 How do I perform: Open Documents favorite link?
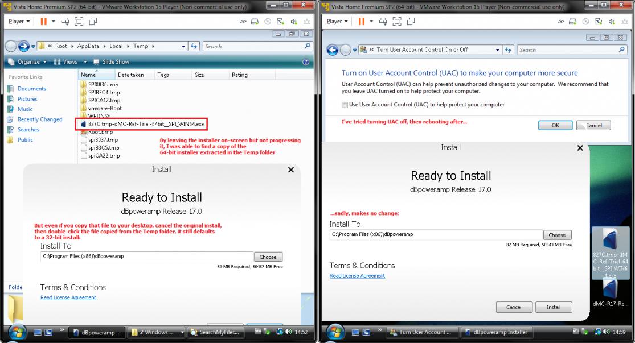(31, 89)
